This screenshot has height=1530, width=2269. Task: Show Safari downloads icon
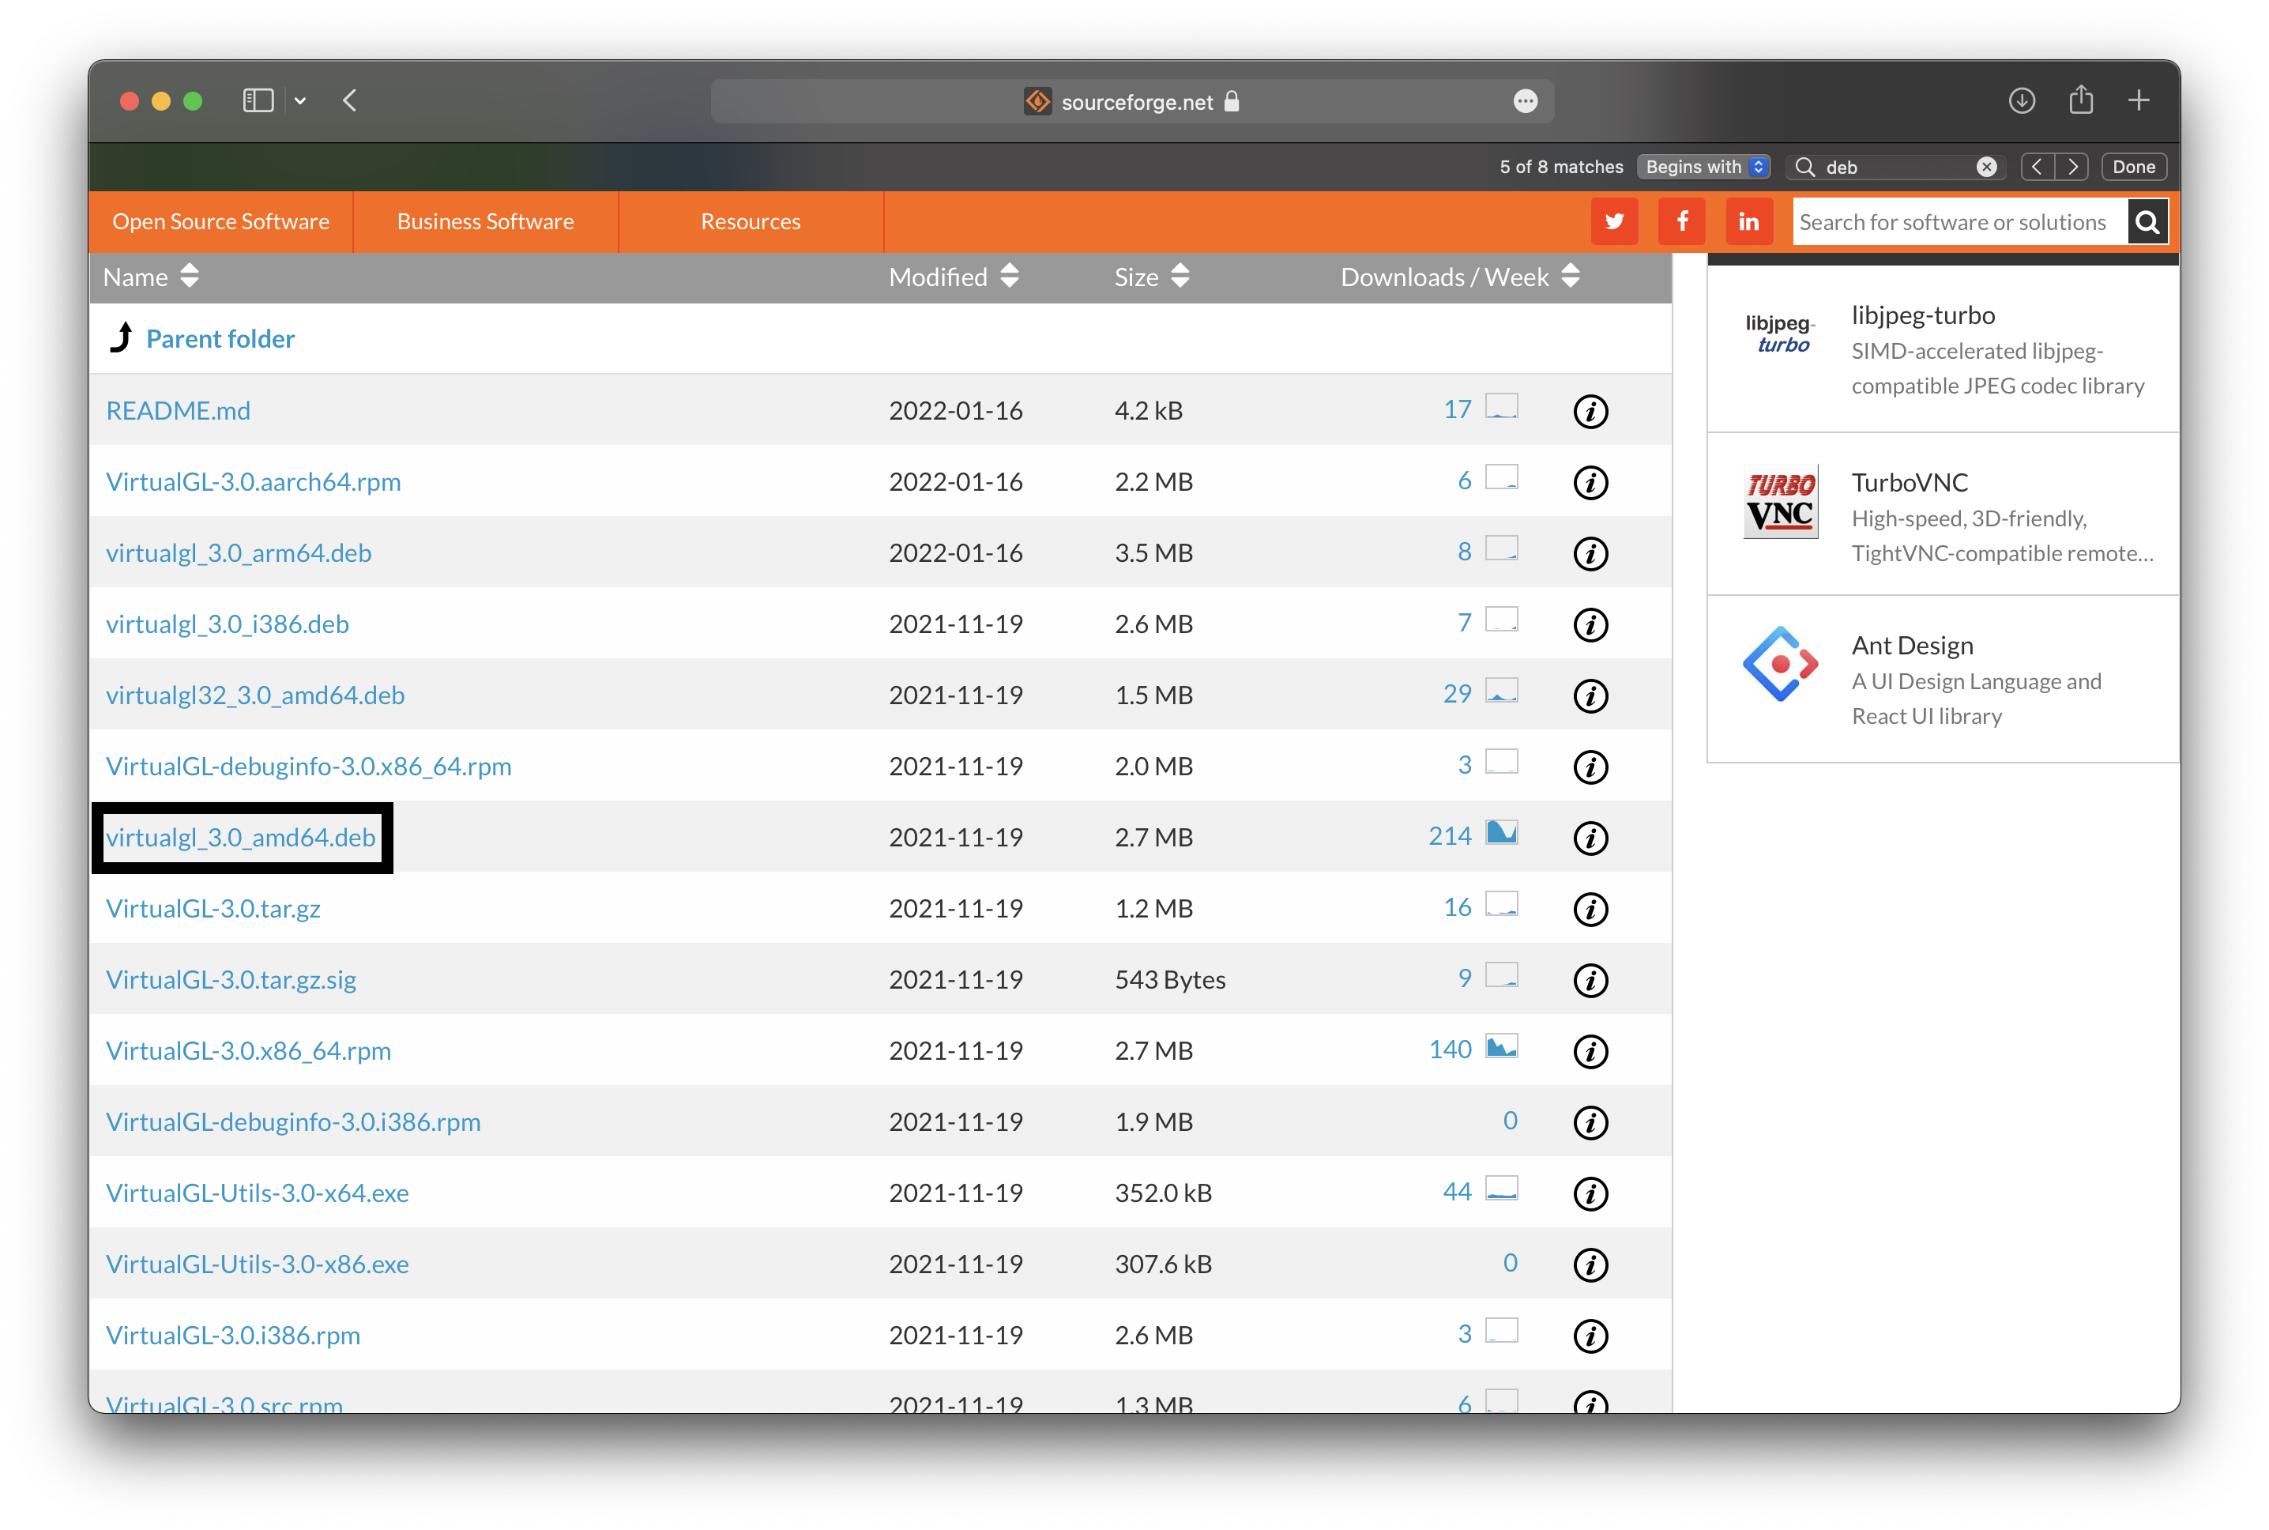pos(2021,100)
